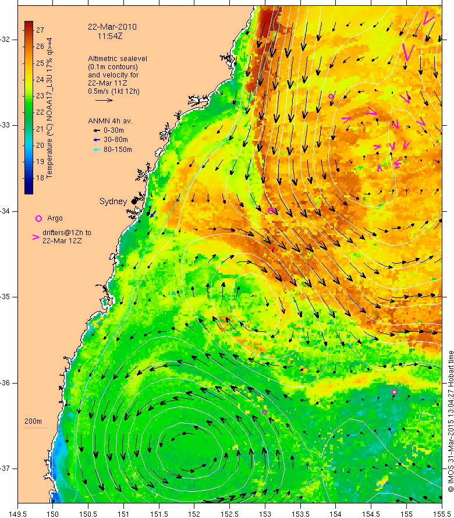
Task: Click the colorbar tick label 25
Action: [40, 63]
